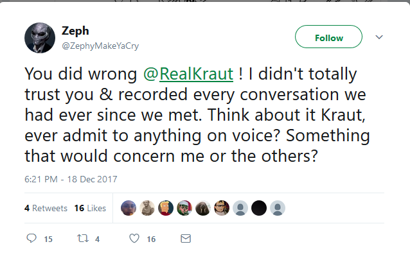This screenshot has width=410, height=260.
Task: Open the first liker's avatar
Action: point(129,208)
